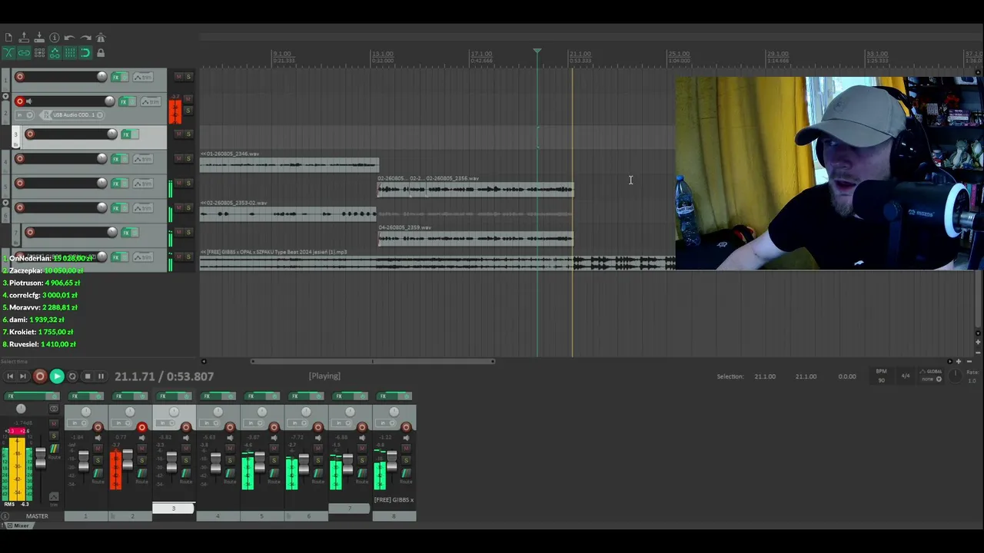This screenshot has width=984, height=553.
Task: Collapse folder arrow on track 2
Action: tap(5, 98)
